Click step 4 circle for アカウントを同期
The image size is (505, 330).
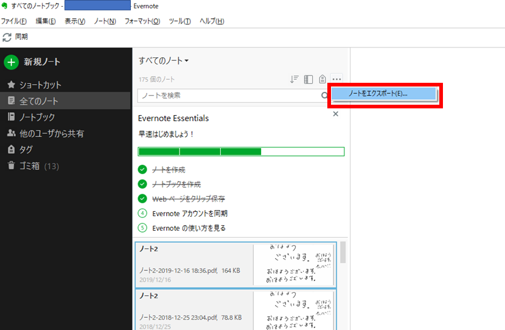coord(142,213)
